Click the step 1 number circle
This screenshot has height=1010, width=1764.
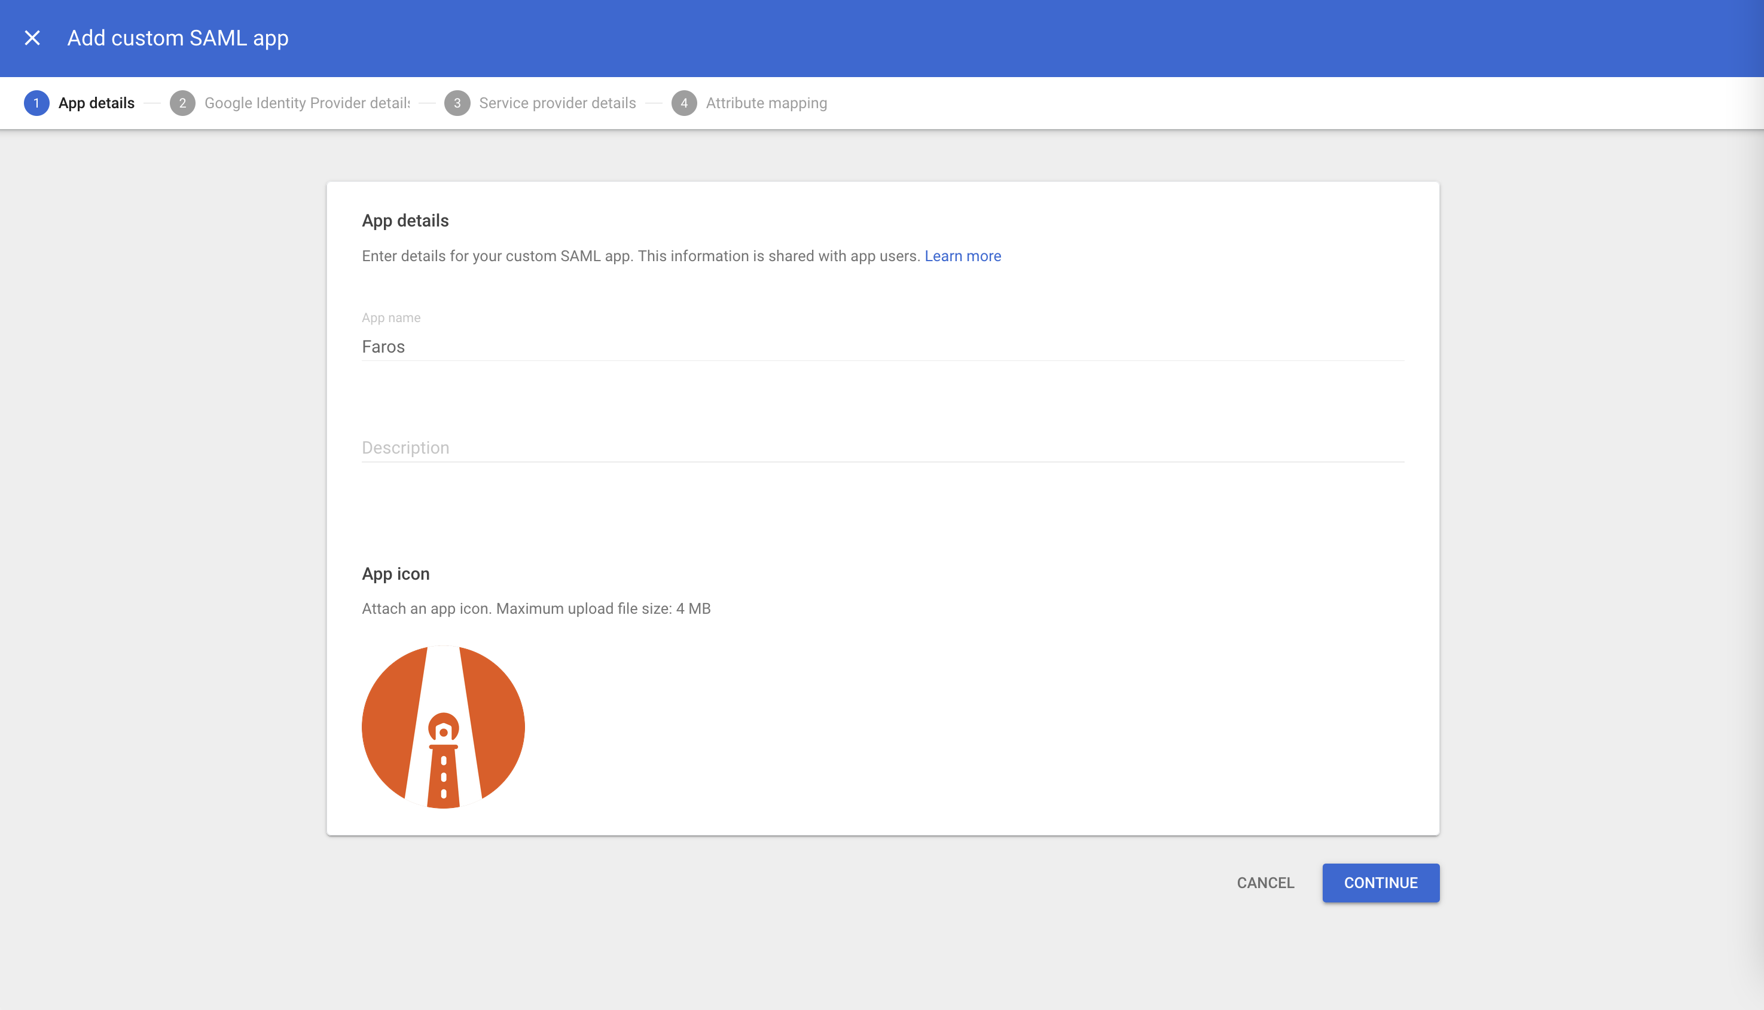(36, 103)
